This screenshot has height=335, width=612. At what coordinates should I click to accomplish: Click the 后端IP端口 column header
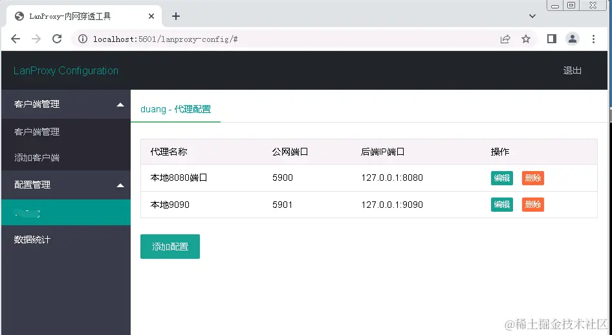[x=382, y=152]
